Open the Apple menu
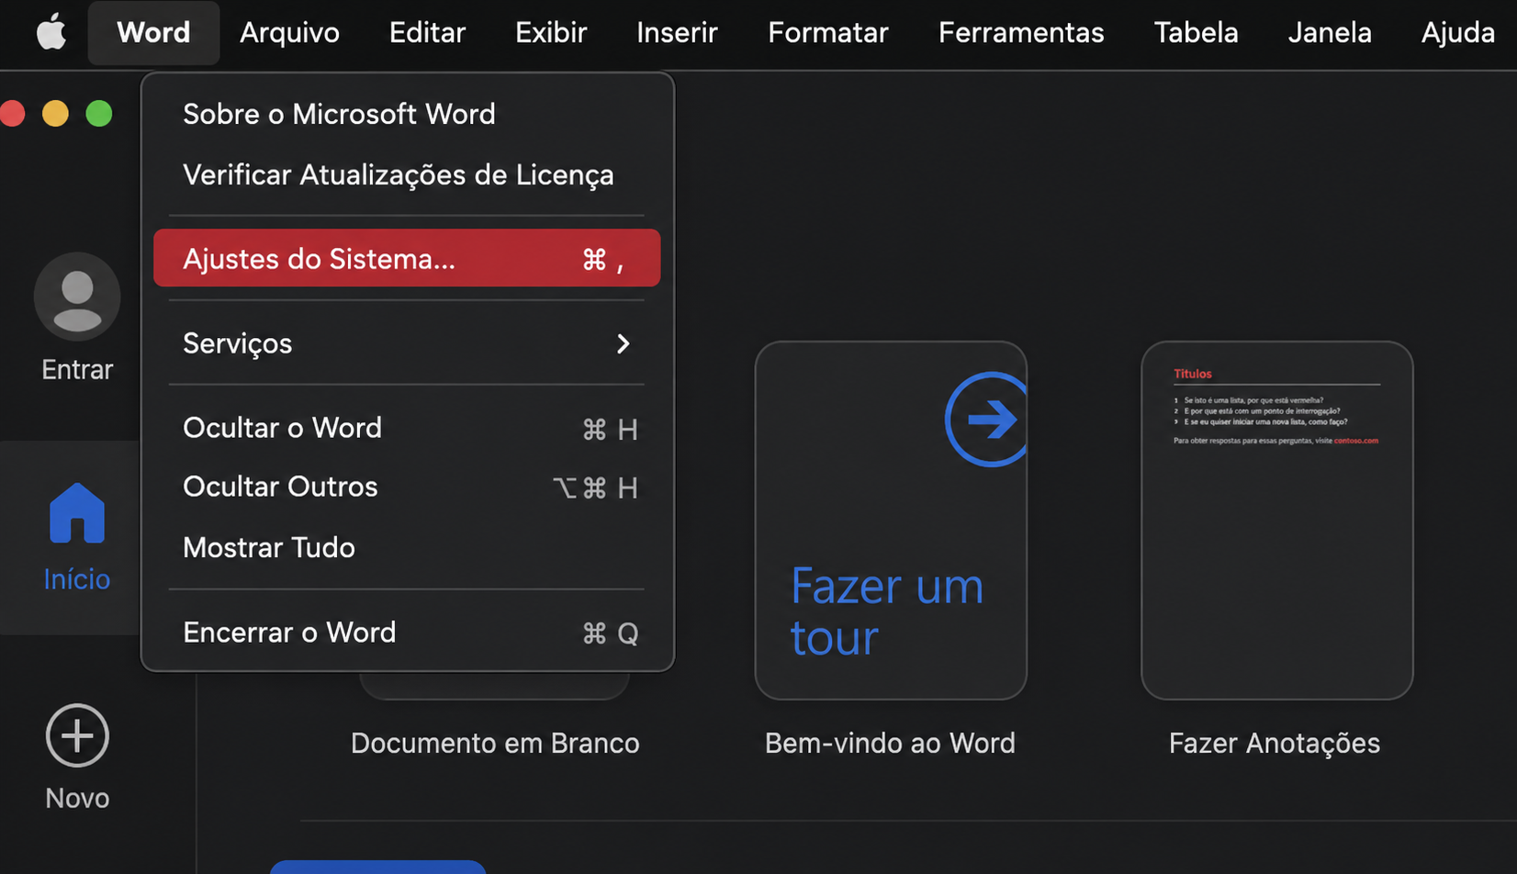Viewport: 1517px width, 874px height. 51,33
